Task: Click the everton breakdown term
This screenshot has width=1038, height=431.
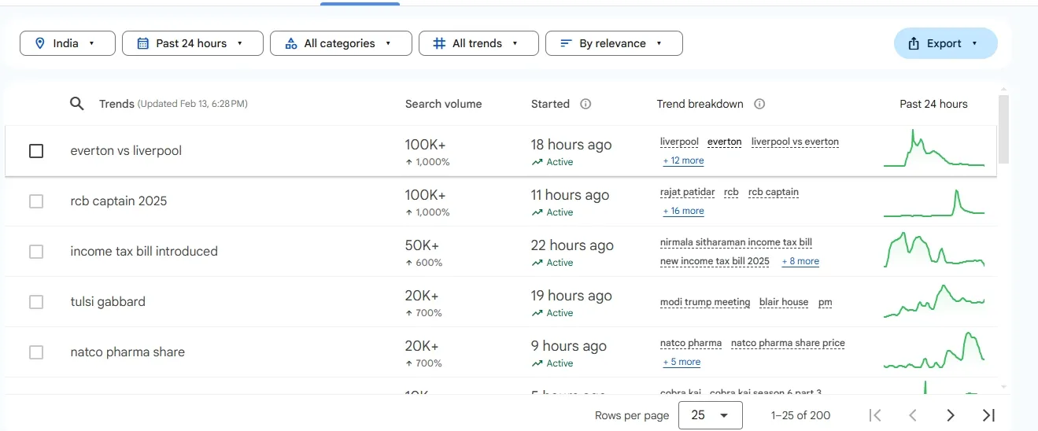Action: click(724, 142)
